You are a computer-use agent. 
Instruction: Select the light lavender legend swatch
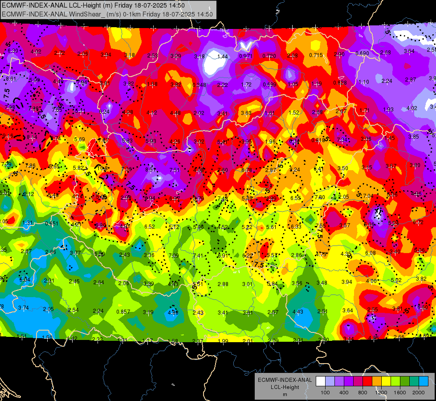330,381
